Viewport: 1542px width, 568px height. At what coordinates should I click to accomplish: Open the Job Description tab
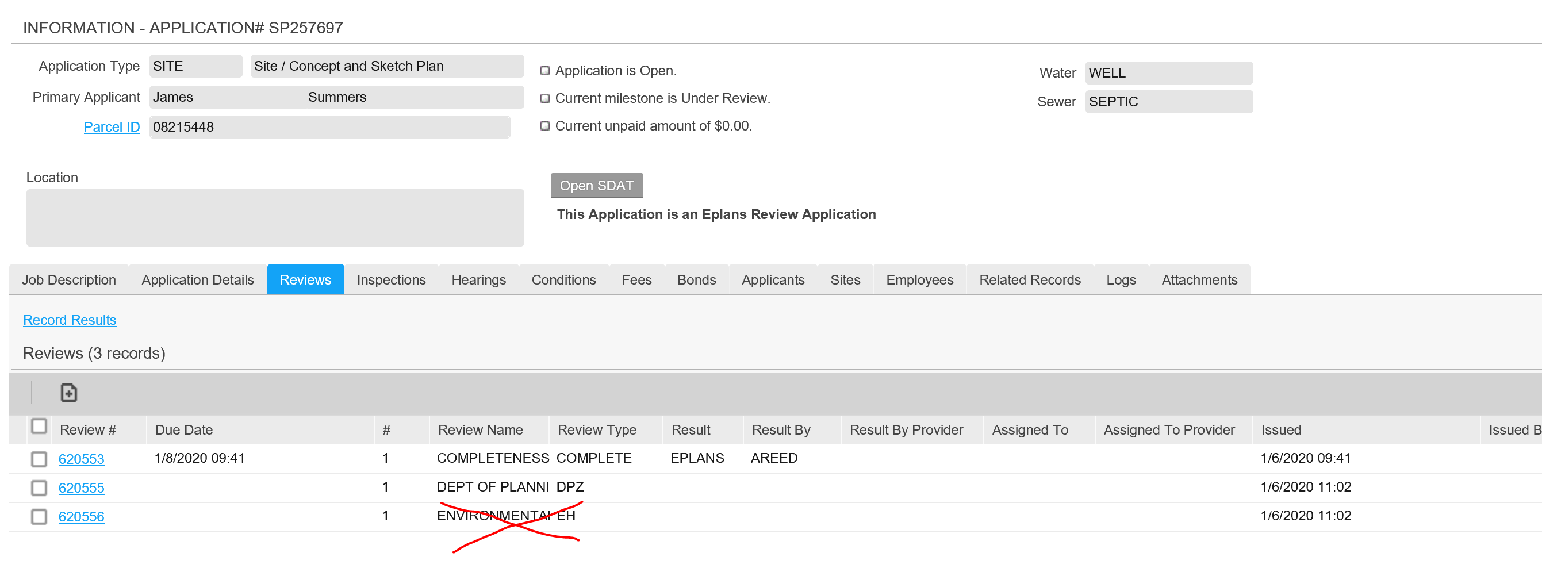[69, 279]
